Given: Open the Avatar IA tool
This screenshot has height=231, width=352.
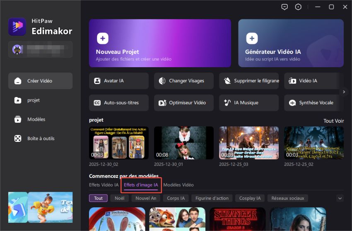Looking at the screenshot, I should pos(118,81).
